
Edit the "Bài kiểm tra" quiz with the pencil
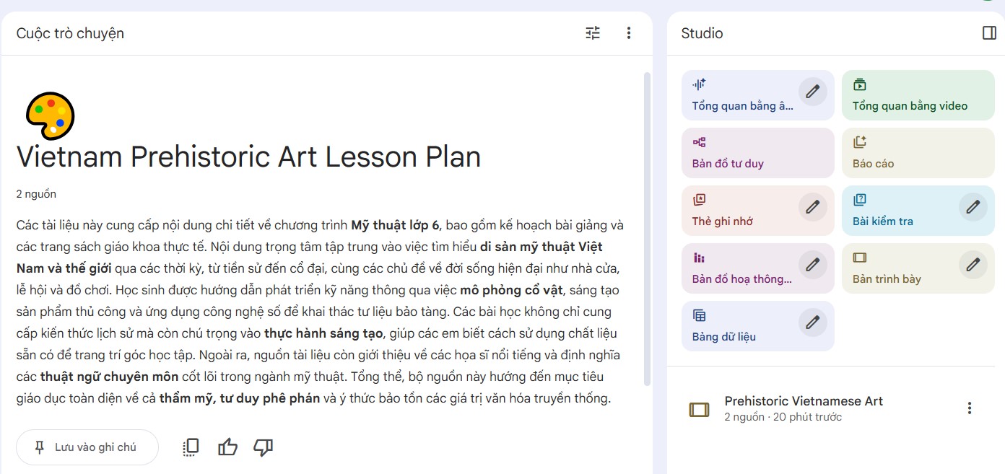point(973,207)
